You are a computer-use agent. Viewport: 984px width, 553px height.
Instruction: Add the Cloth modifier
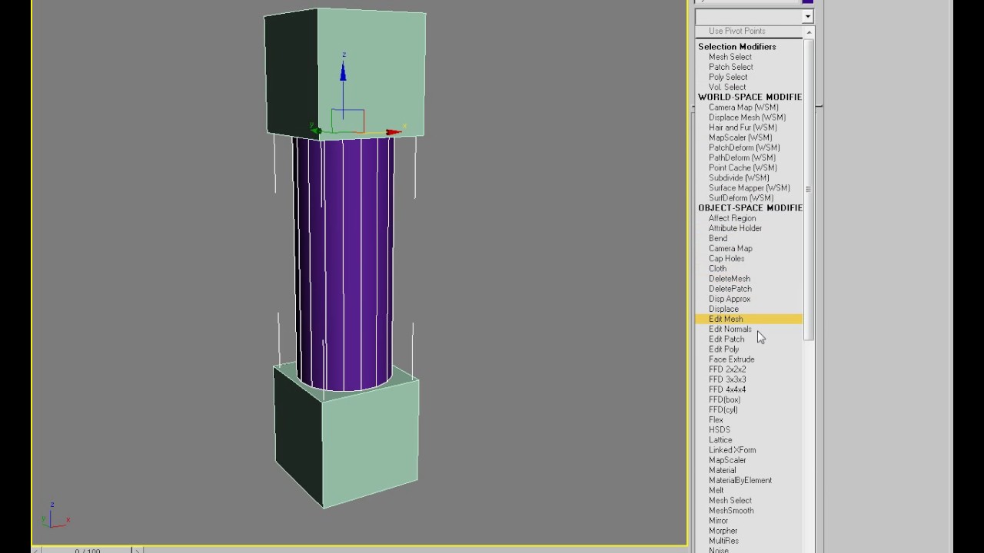coord(717,268)
